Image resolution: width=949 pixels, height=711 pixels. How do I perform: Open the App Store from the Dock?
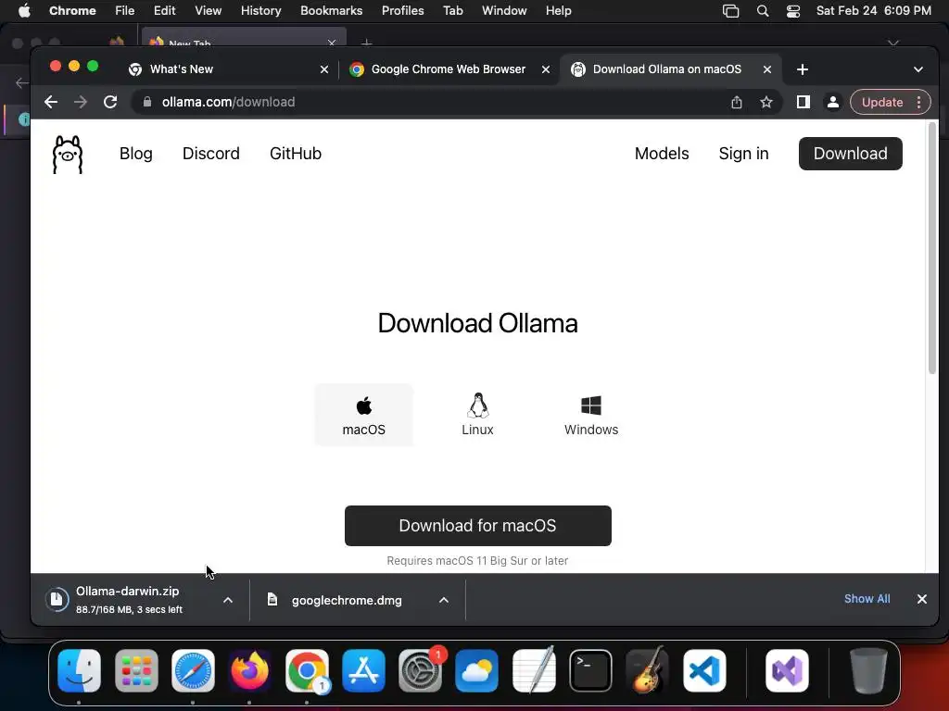tap(363, 670)
